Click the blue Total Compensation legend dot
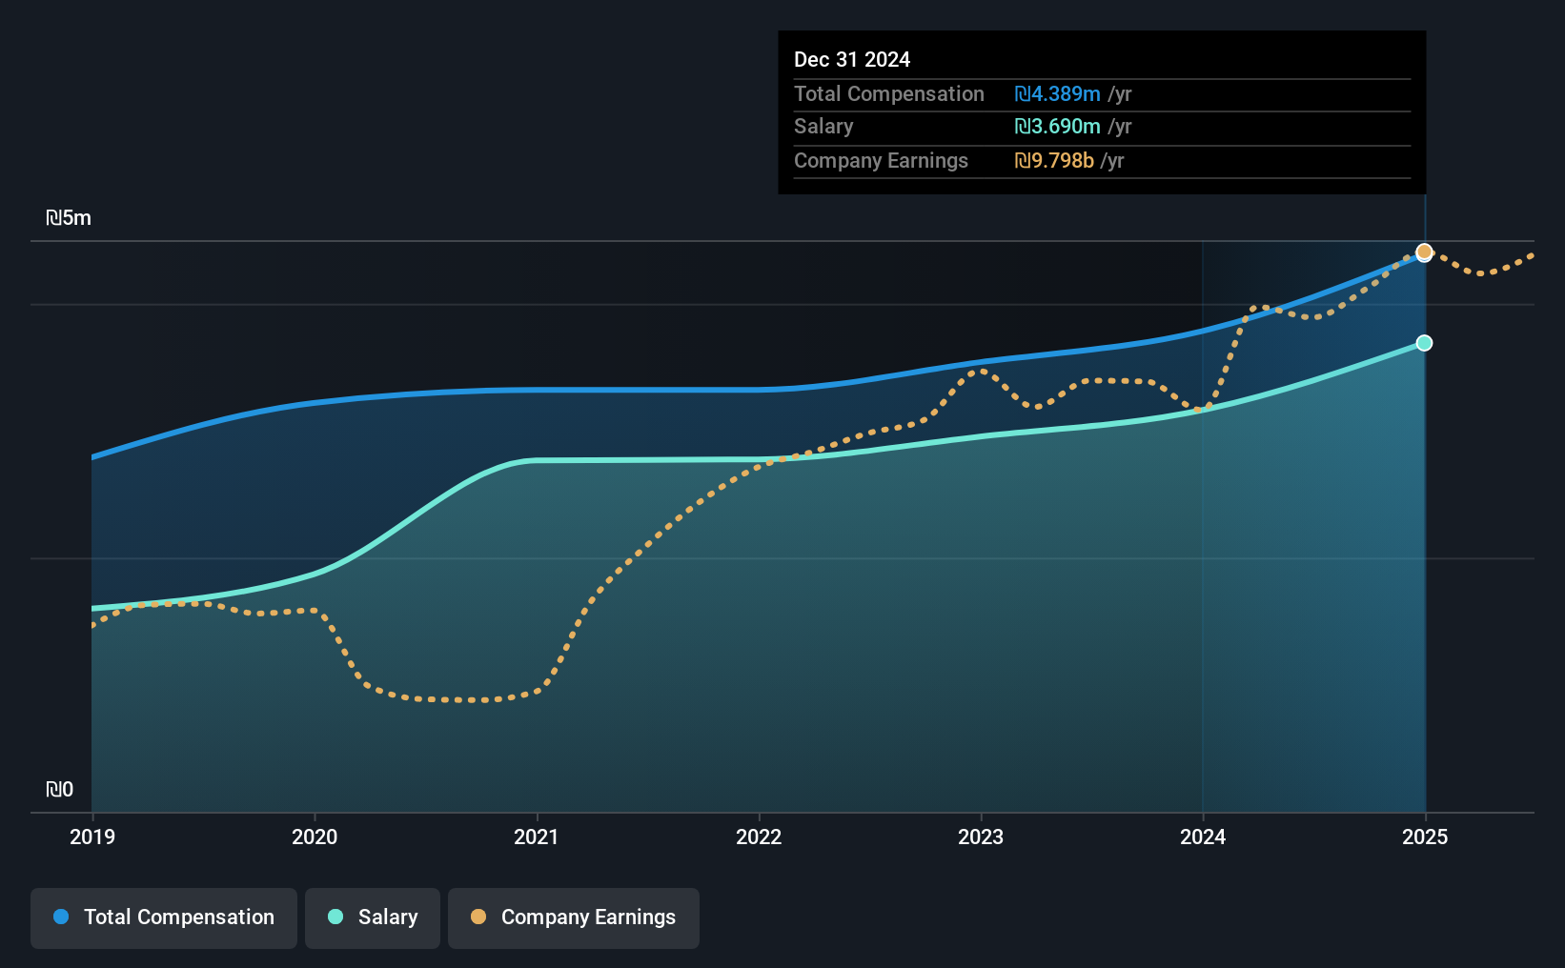Screen dimensions: 1565x968 (61, 916)
